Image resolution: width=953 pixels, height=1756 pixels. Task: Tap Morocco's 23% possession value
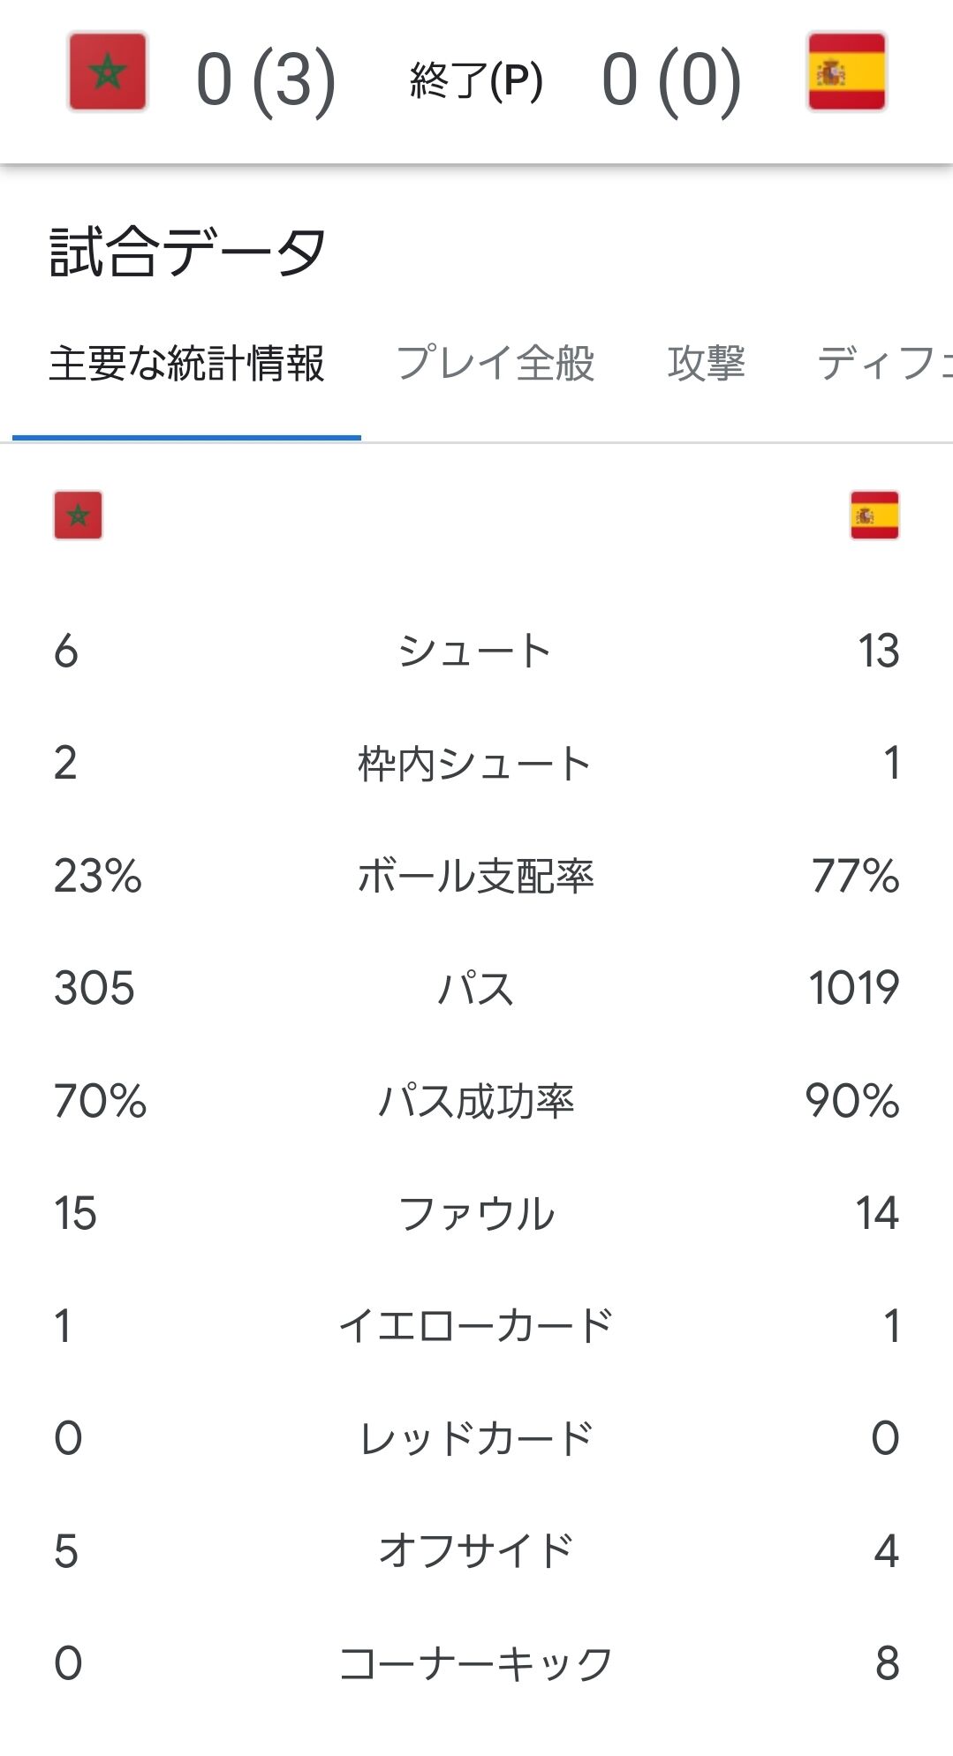tap(97, 877)
